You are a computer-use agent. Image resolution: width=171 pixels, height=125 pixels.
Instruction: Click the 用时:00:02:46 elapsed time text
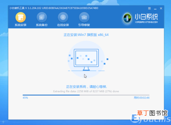[x=142, y=98]
